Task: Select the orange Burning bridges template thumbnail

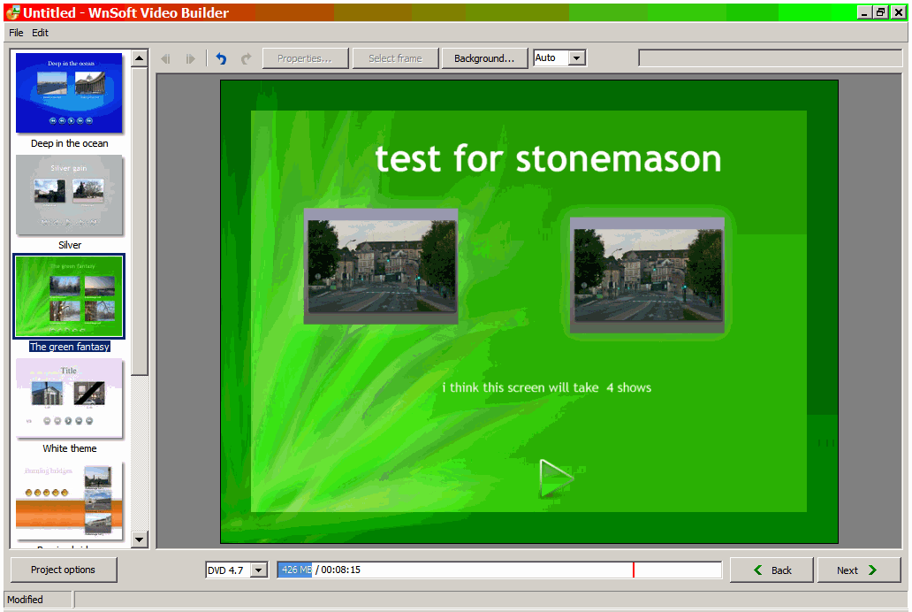Action: click(69, 501)
